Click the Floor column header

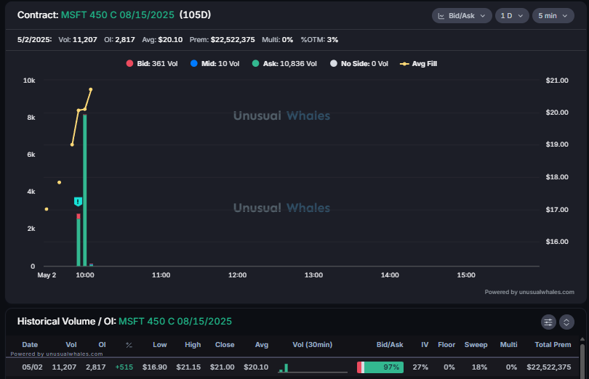pyautogui.click(x=446, y=344)
